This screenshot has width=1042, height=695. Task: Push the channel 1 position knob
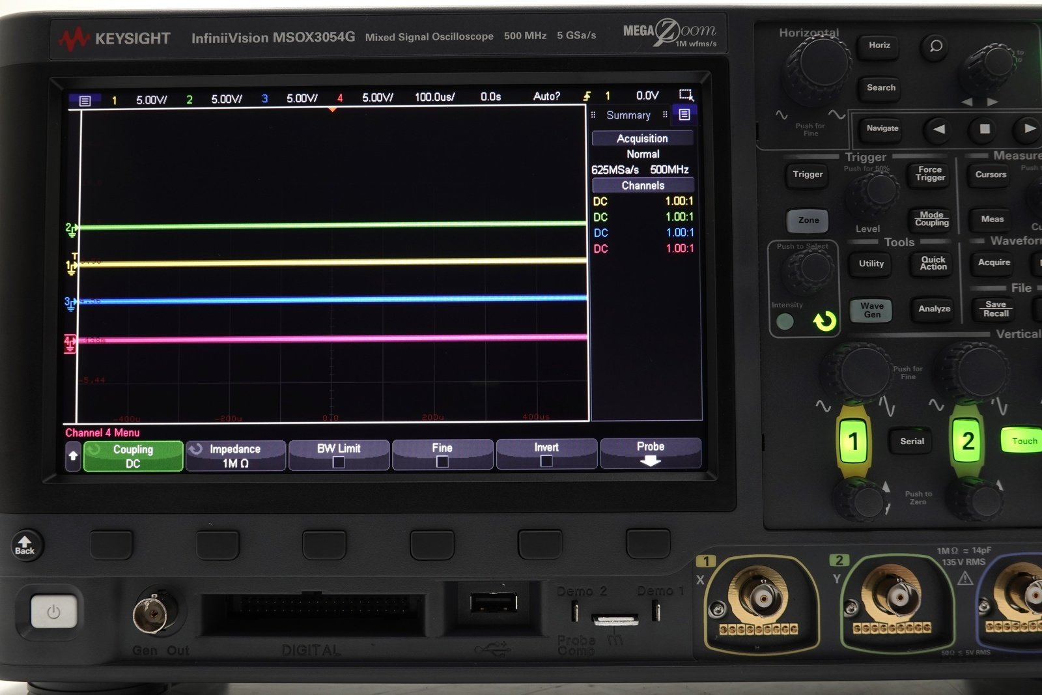point(860,500)
